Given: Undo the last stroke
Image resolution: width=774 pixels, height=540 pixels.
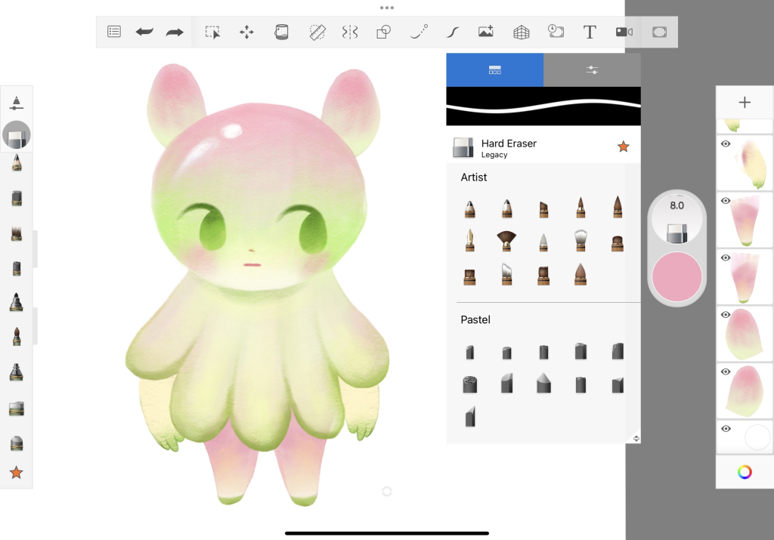Looking at the screenshot, I should click(x=144, y=32).
